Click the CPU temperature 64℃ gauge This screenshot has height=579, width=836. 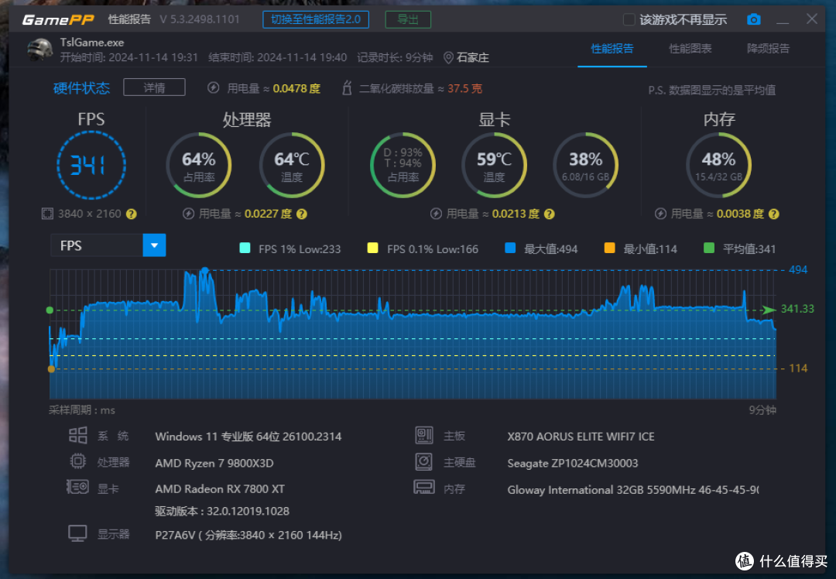[x=292, y=166]
